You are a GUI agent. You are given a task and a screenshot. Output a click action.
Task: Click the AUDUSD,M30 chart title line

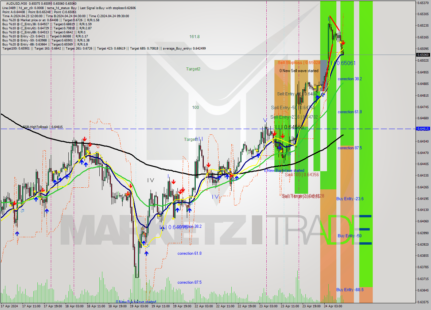tap(41, 4)
